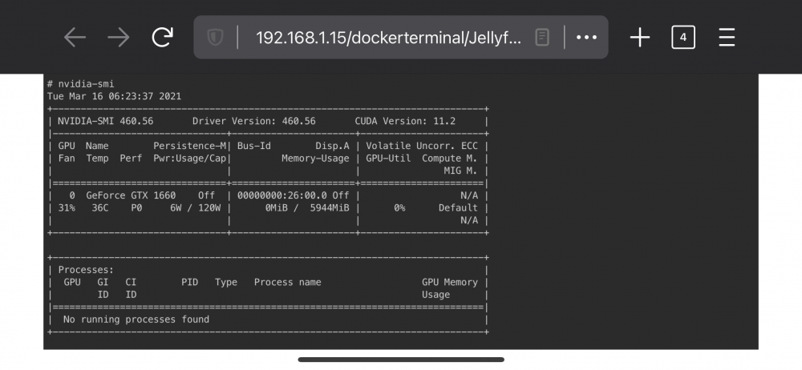The height and width of the screenshot is (370, 802).
Task: Click the 'GeForce GTX 1660' GPU name
Action: (131, 195)
